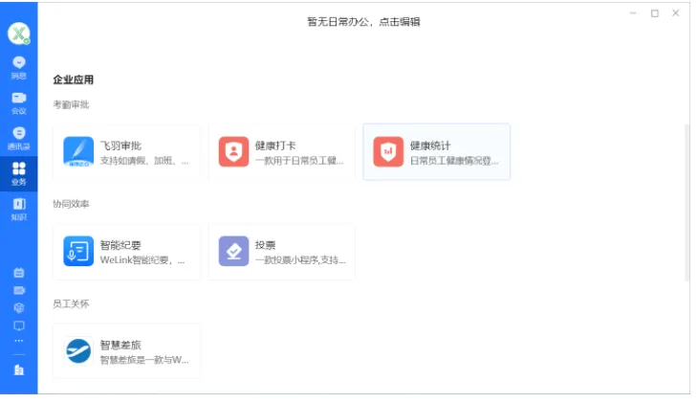Click the 飞羽审批 feather icon
Viewport: 698px width, 403px height.
[x=78, y=151]
